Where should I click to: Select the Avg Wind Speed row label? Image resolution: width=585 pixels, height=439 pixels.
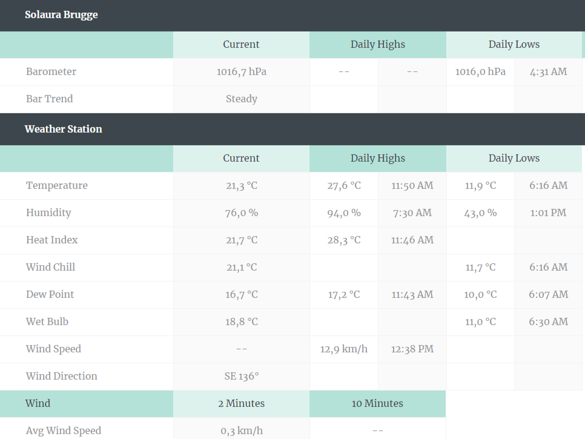[x=64, y=431]
